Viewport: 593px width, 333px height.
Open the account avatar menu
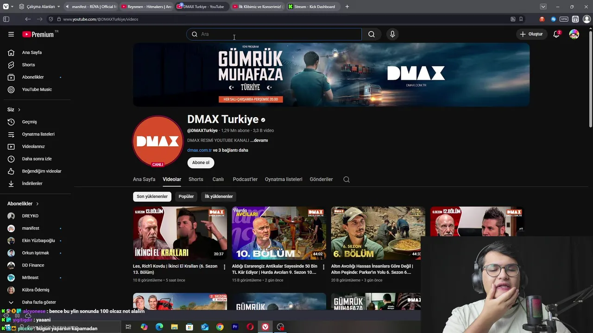[x=574, y=34]
